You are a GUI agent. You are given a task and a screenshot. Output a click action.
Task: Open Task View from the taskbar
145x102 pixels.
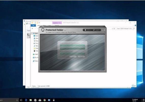[21, 100]
